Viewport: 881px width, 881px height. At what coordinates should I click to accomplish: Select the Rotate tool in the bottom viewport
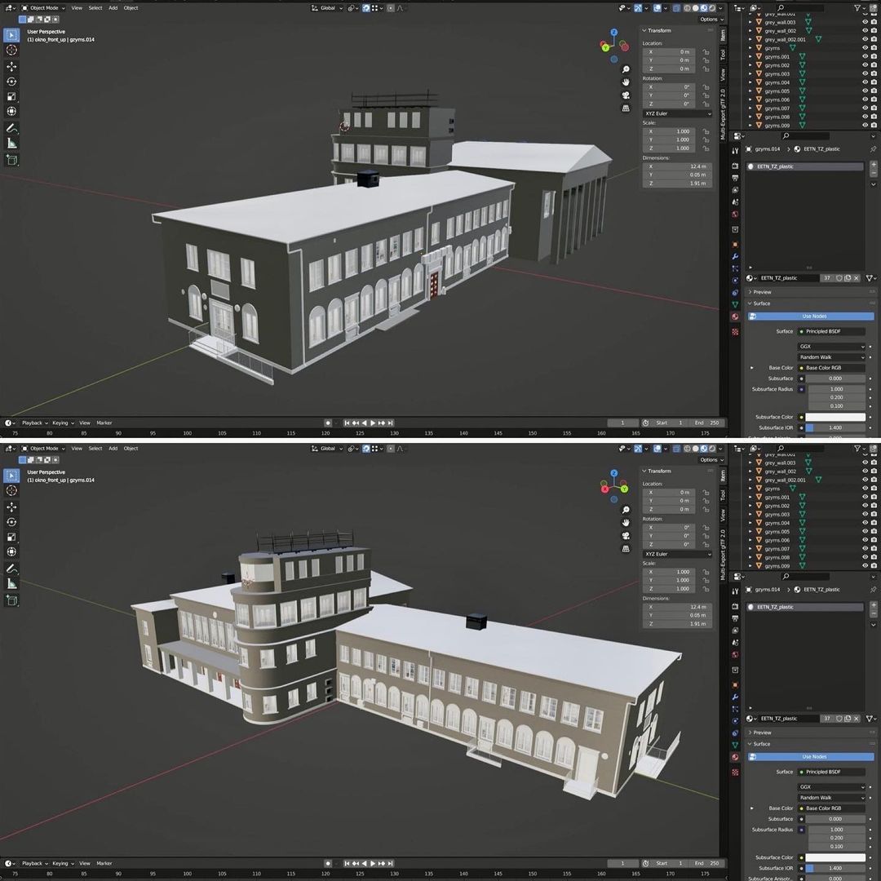[x=11, y=522]
